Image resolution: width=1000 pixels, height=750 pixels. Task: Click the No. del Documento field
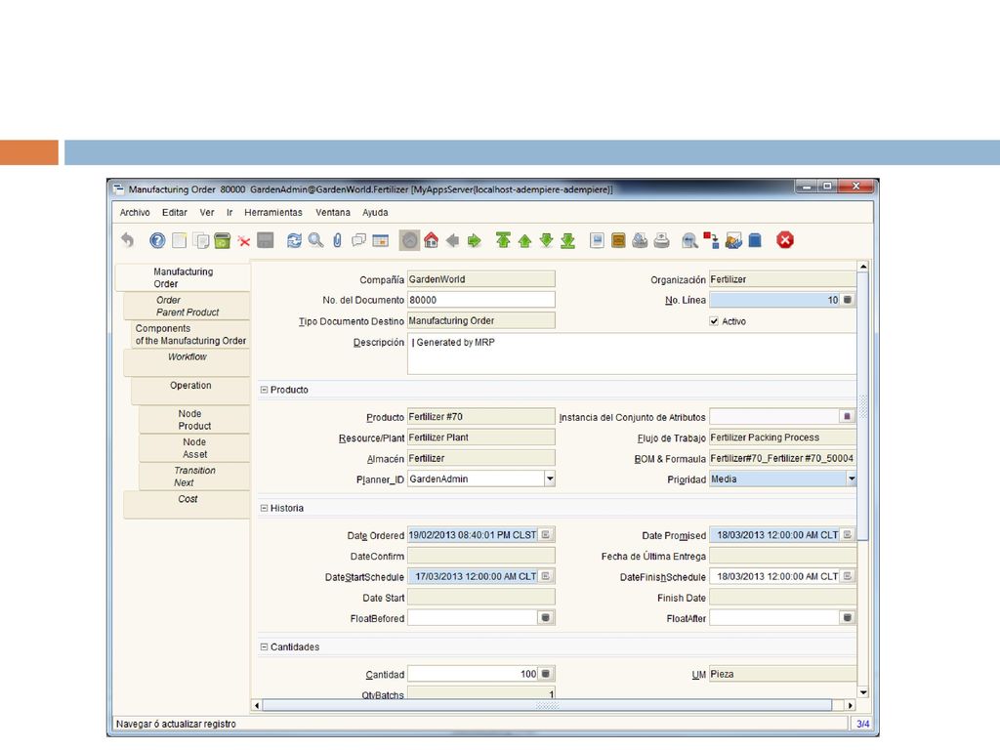click(480, 300)
